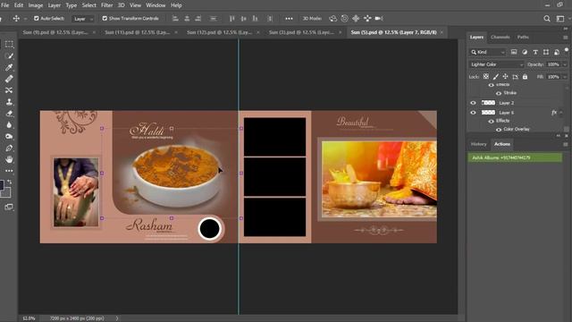The image size is (572, 322).
Task: Toggle Show Transform Controls checkbox
Action: point(105,18)
